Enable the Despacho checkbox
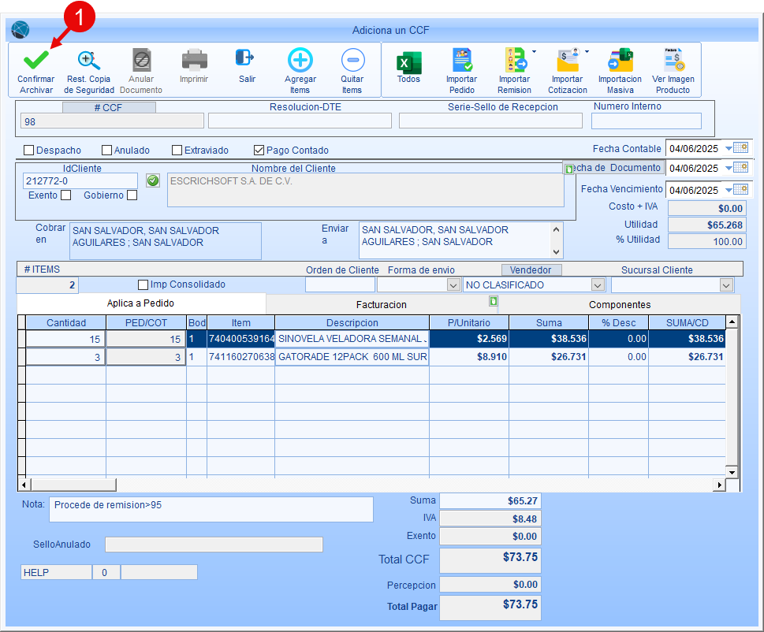Viewport: 764px width, 632px height. (29, 151)
